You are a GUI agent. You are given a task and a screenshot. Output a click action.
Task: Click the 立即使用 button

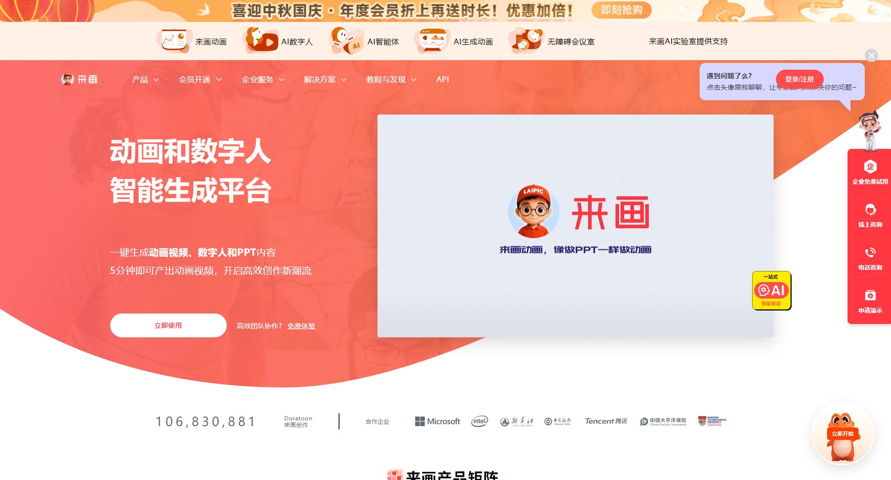coord(168,325)
